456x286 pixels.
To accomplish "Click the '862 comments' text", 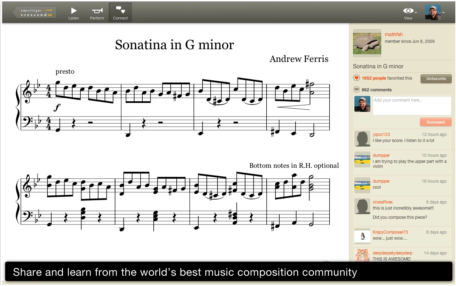I will point(377,90).
